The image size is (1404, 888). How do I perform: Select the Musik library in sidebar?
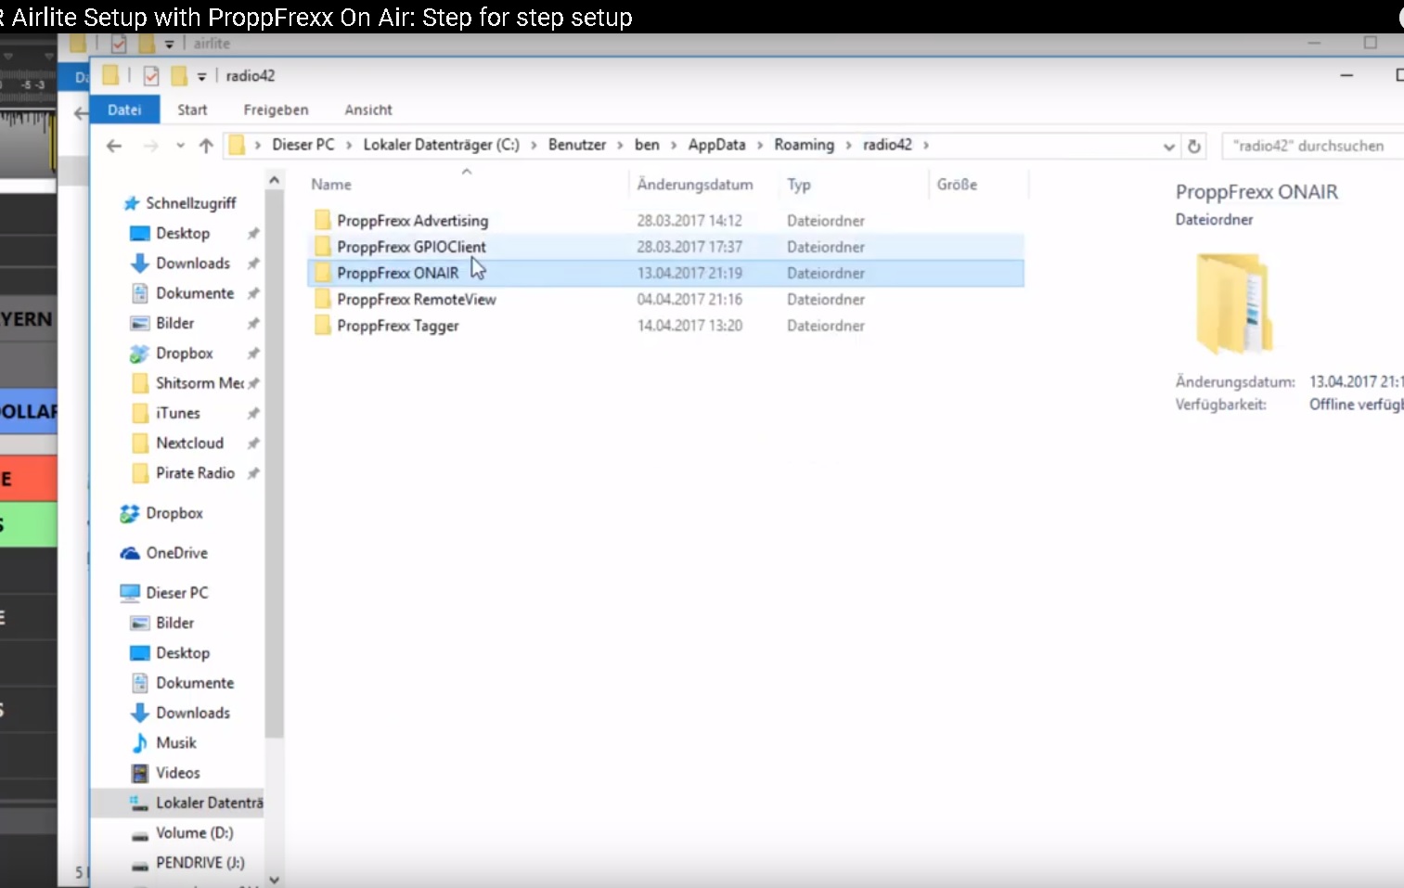point(175,743)
